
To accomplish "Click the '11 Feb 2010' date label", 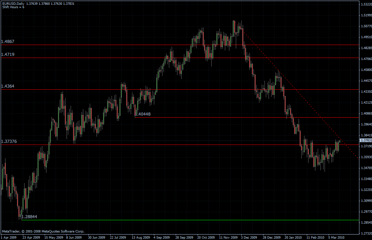I will click(x=315, y=237).
